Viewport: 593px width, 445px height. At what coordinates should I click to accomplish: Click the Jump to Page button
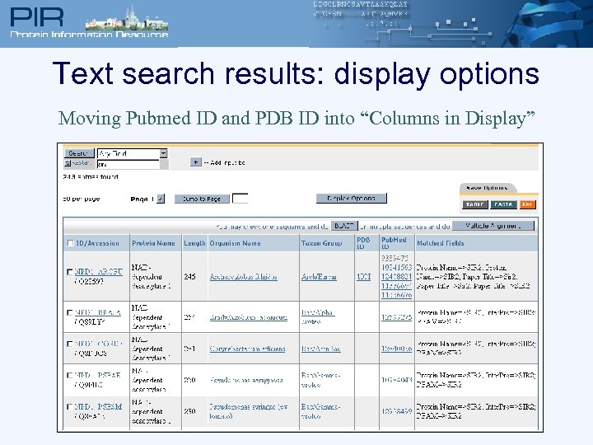[202, 199]
